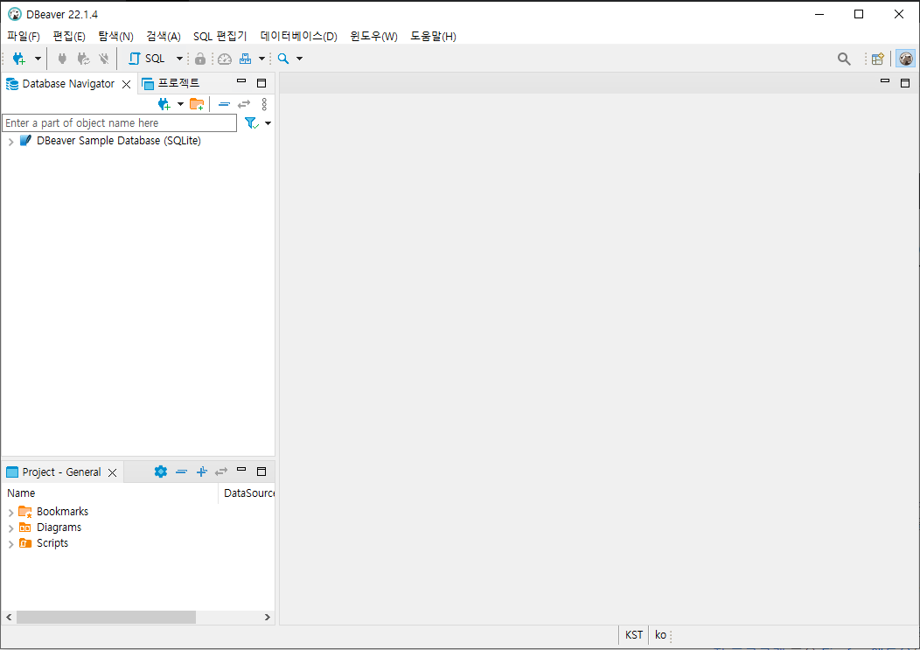920x650 pixels.
Task: Expand the Bookmarks folder
Action: click(10, 513)
